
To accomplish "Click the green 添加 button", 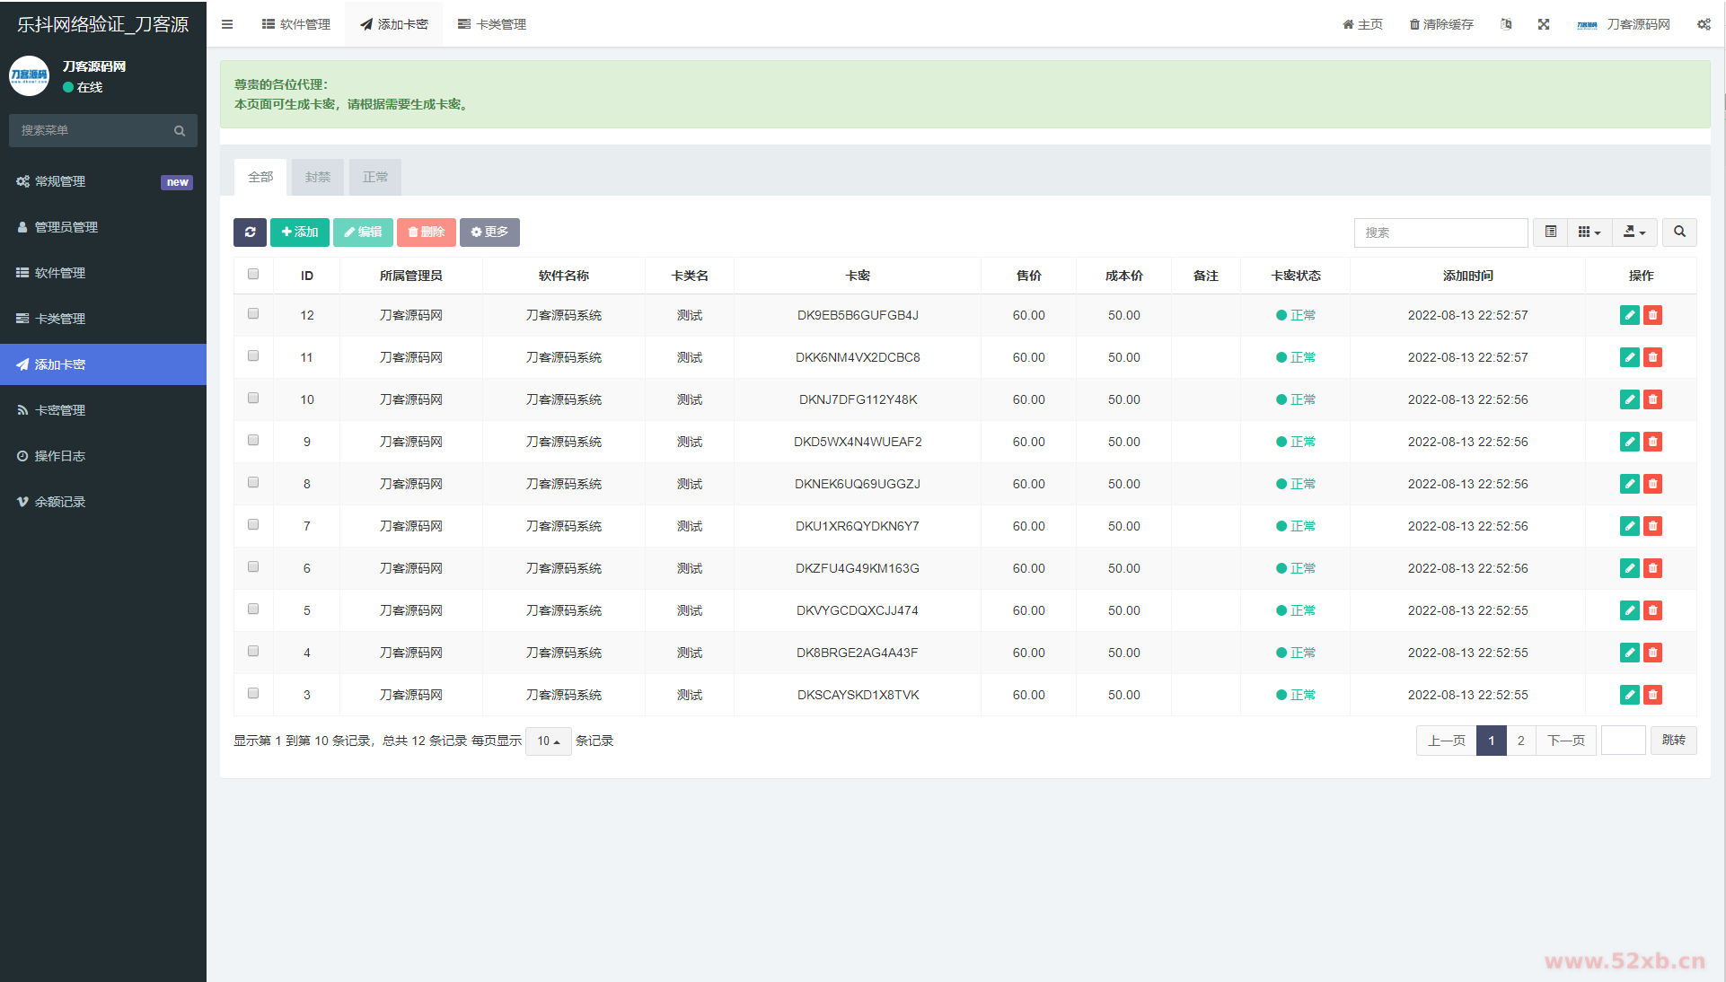I will (300, 232).
